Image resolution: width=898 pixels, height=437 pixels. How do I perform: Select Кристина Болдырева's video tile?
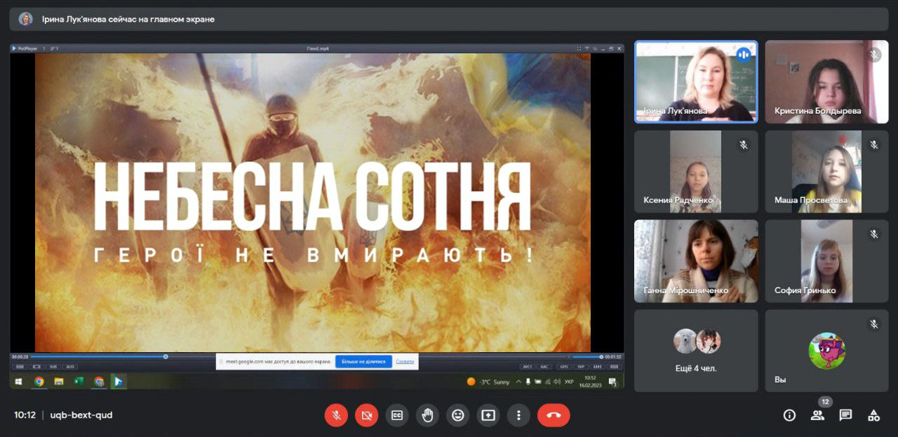coord(826,81)
